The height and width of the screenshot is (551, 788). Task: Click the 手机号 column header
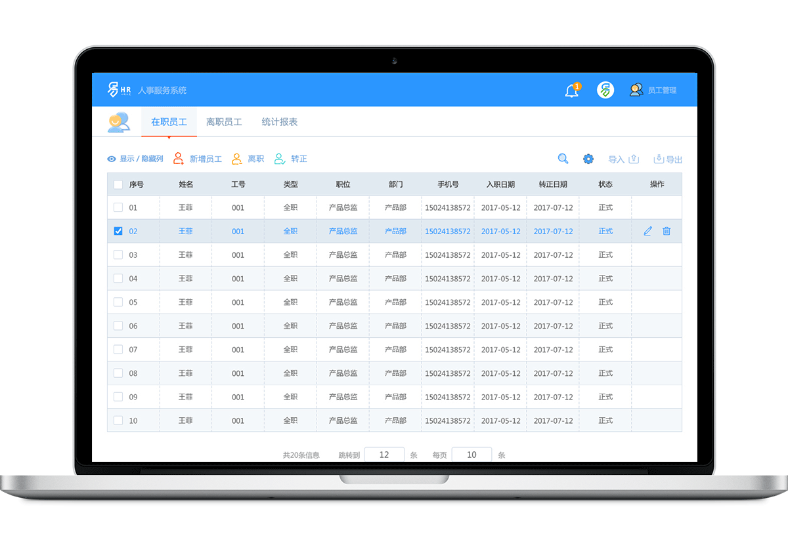coord(448,184)
